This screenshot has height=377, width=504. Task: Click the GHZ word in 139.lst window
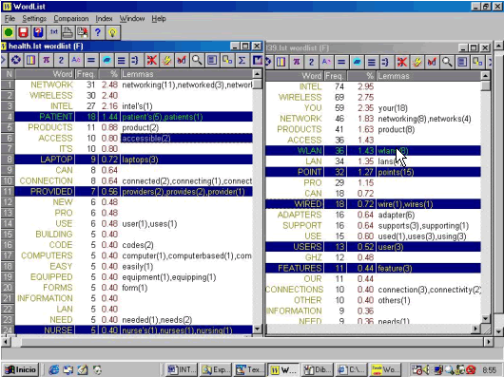pyautogui.click(x=313, y=257)
